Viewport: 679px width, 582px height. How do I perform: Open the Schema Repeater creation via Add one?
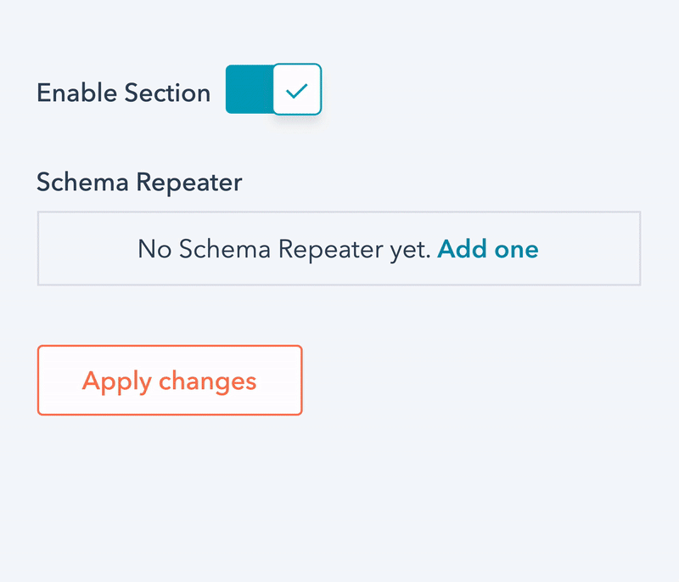tap(488, 249)
